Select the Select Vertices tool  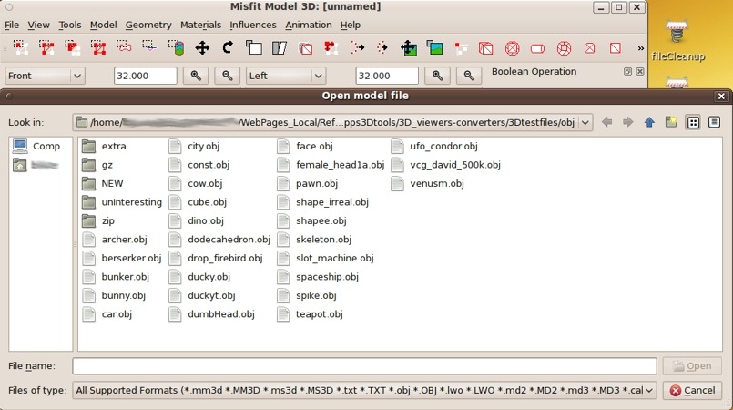pos(20,47)
